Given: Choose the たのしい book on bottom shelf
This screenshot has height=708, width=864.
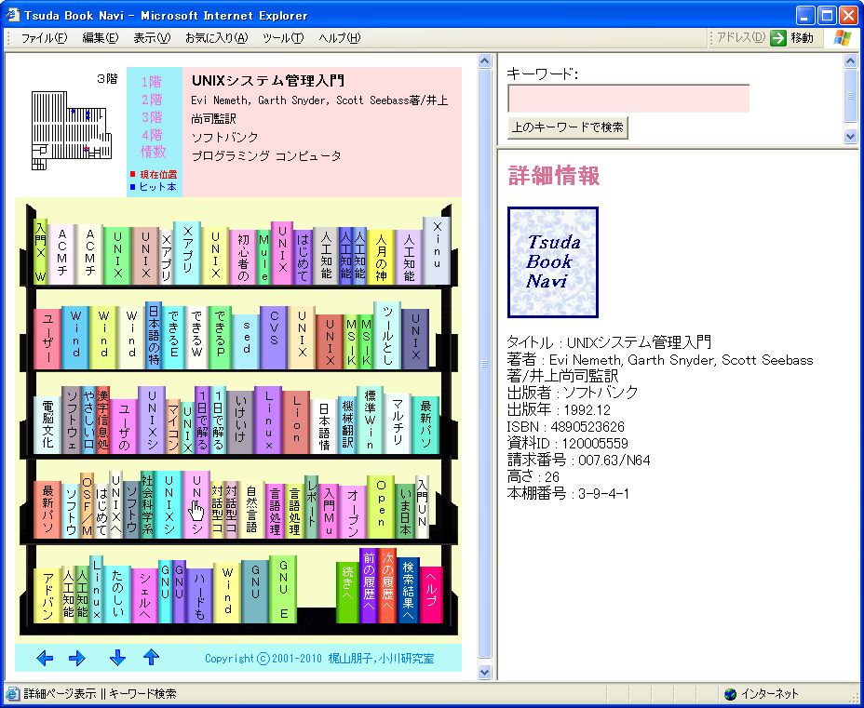Looking at the screenshot, I should click(117, 594).
